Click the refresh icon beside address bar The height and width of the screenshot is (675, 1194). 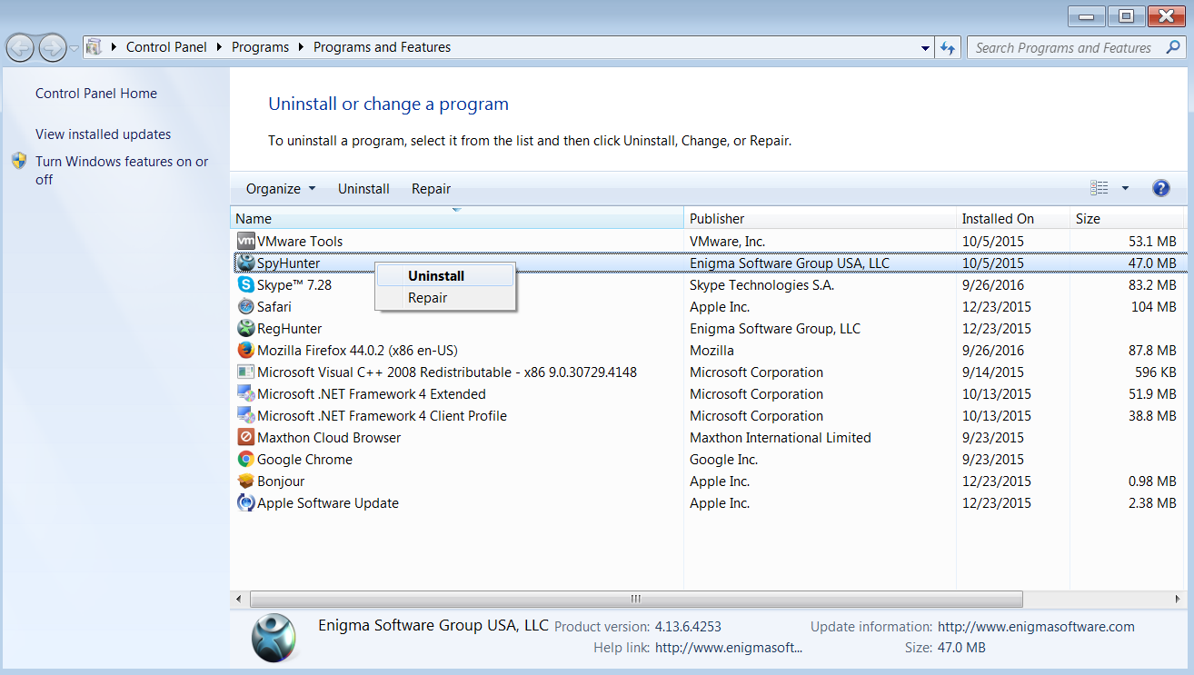click(949, 47)
